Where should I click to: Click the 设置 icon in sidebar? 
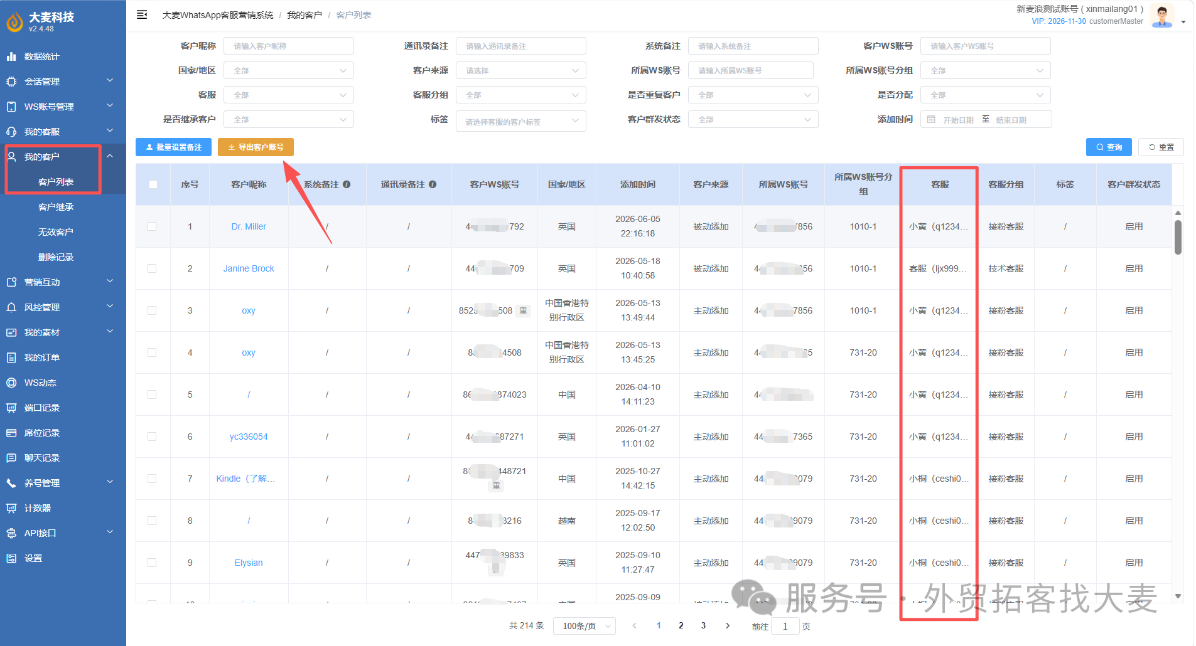tap(11, 558)
